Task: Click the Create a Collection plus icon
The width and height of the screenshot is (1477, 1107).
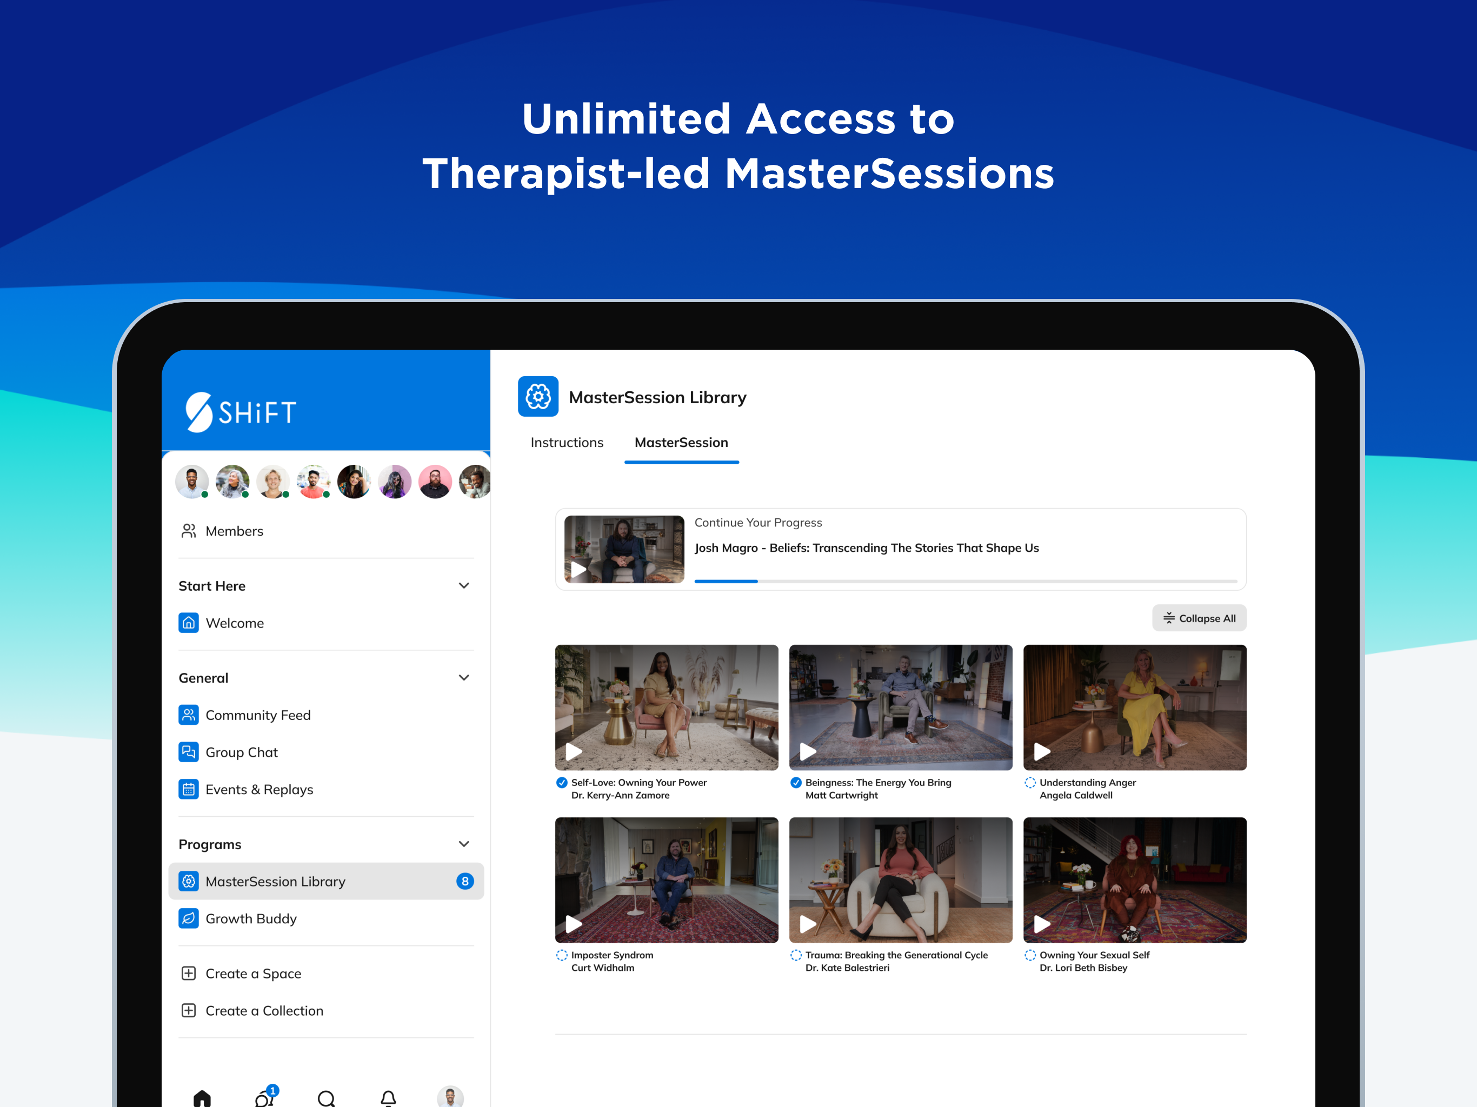Action: click(x=189, y=1011)
